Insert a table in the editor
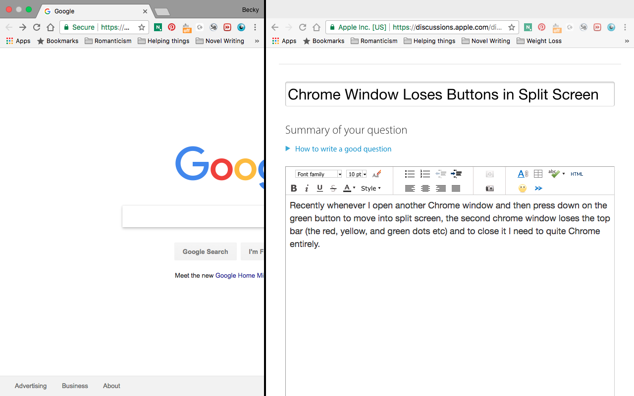This screenshot has height=396, width=634. tap(538, 174)
